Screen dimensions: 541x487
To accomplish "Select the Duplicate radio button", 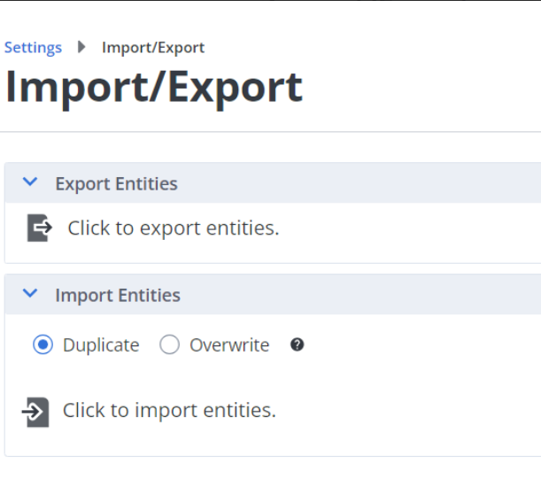I will click(43, 344).
